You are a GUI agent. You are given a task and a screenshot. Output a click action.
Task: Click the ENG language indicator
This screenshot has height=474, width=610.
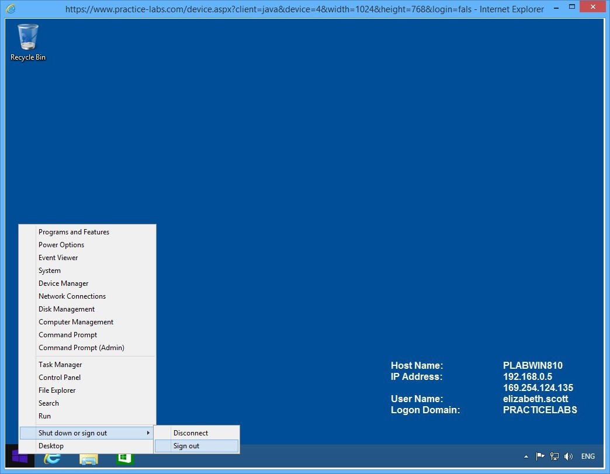[x=587, y=456]
